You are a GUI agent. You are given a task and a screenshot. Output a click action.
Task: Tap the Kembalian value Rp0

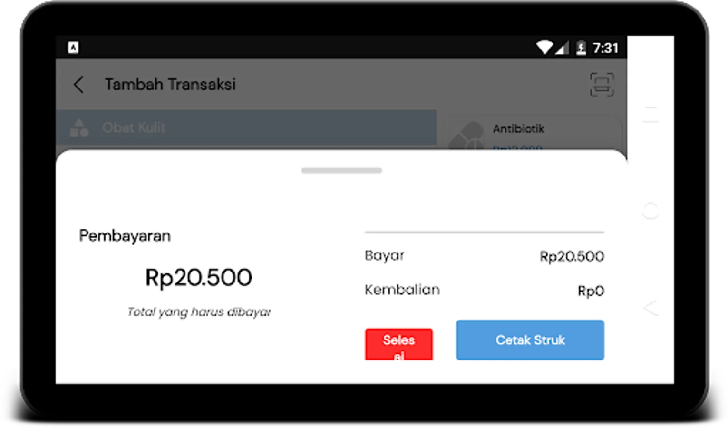coord(591,291)
